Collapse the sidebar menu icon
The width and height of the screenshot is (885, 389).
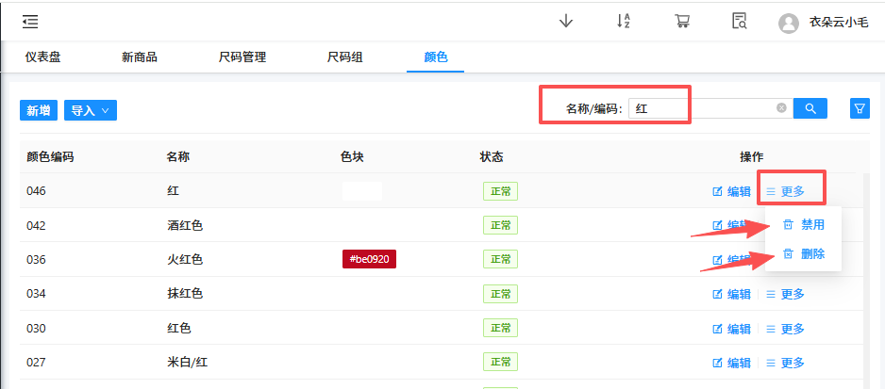(30, 22)
